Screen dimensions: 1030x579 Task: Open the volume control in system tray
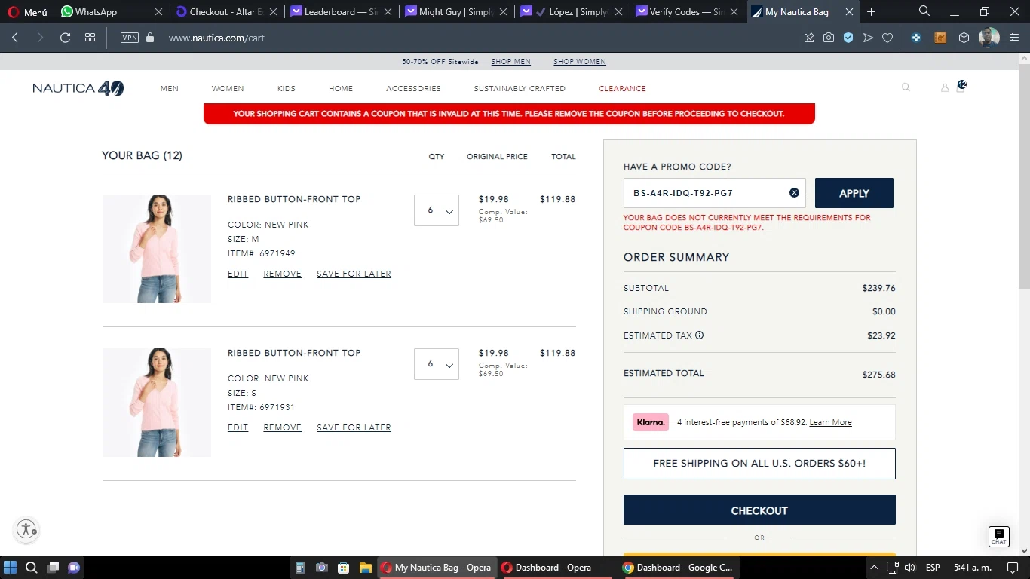(x=909, y=568)
